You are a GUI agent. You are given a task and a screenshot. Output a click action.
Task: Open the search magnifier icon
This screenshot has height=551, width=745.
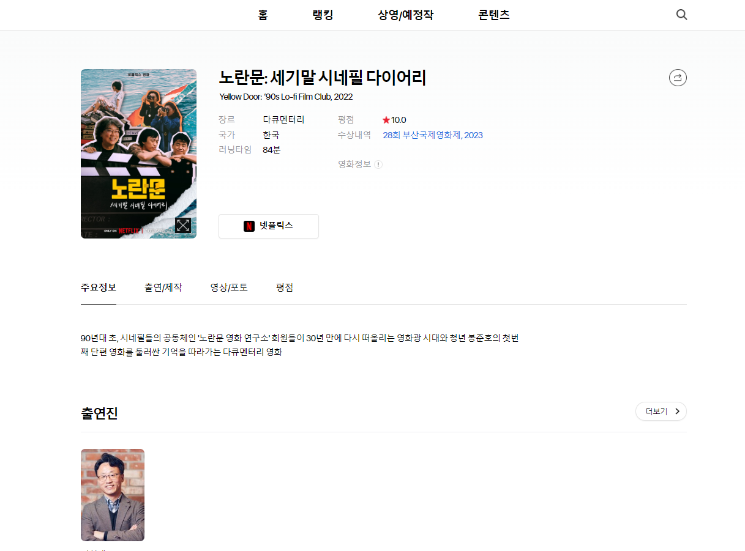click(681, 15)
